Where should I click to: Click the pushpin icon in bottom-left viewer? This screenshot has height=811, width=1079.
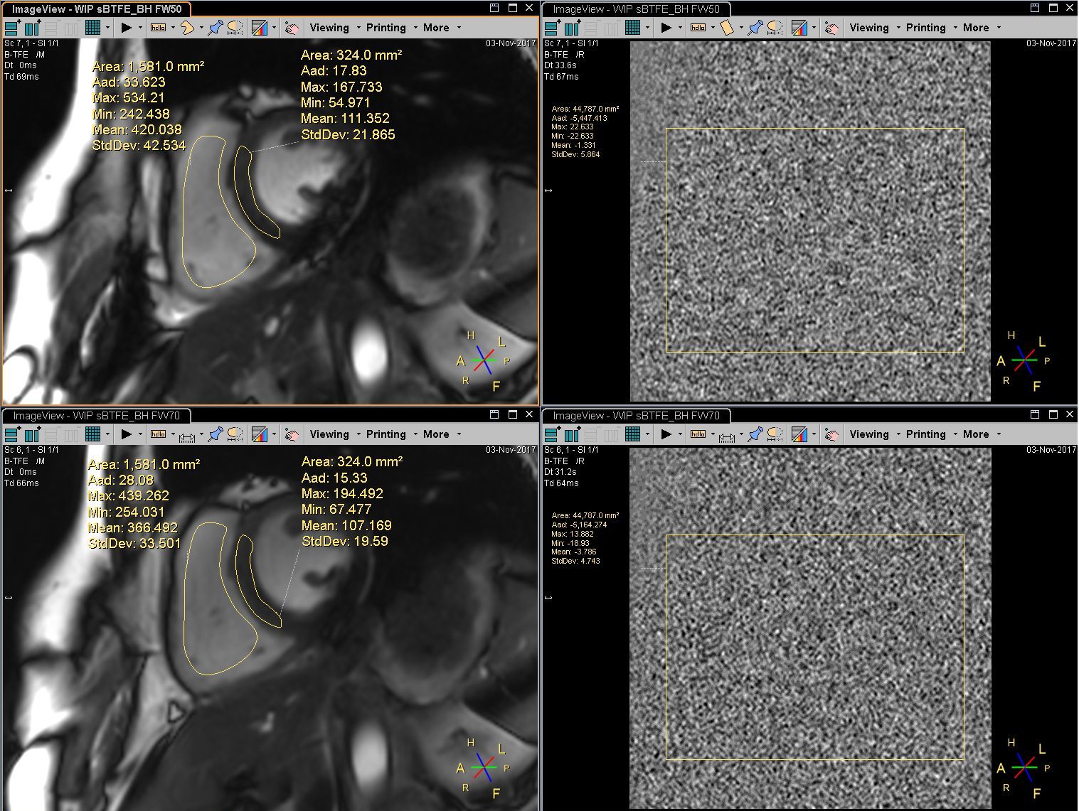point(216,434)
